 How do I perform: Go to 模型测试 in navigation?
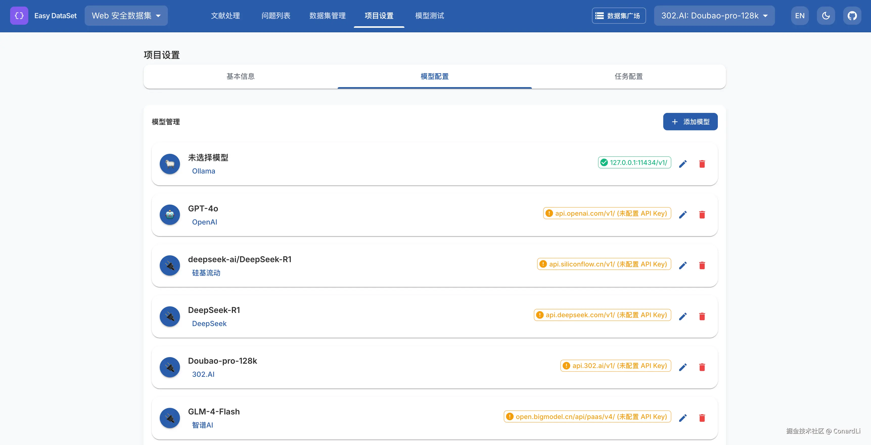pyautogui.click(x=429, y=16)
